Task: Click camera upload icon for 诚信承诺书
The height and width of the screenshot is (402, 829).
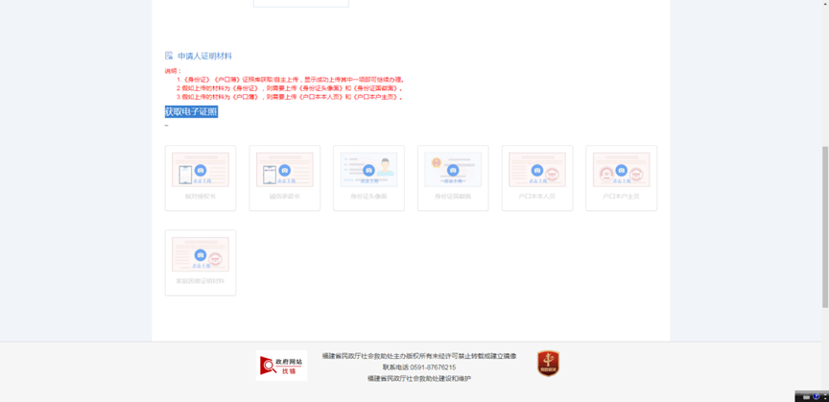Action: click(x=284, y=171)
